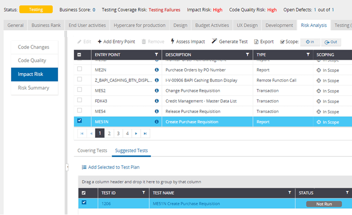The width and height of the screenshot is (352, 215).
Task: Click Add Selected to Test Plan list icon
Action: (84, 167)
